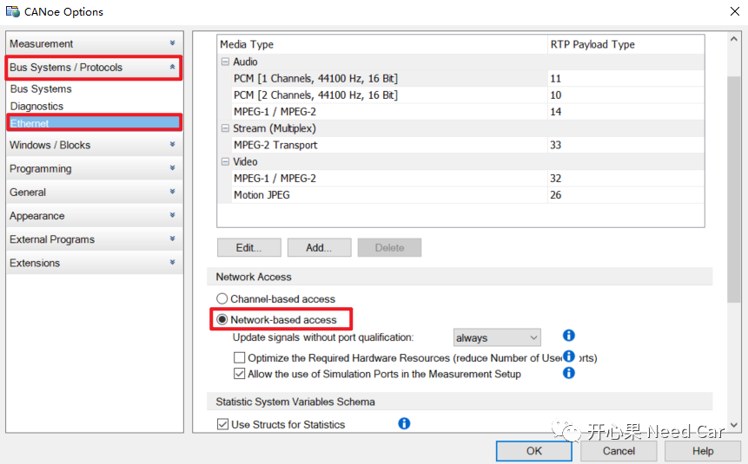The width and height of the screenshot is (748, 464).
Task: Confirm settings with the OK button
Action: tap(533, 451)
